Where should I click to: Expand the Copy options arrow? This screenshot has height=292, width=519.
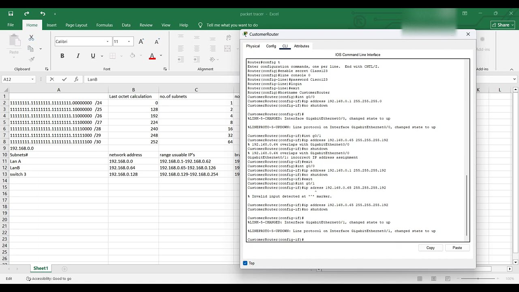coord(41,49)
